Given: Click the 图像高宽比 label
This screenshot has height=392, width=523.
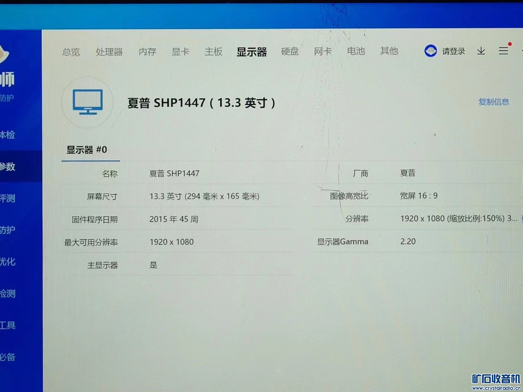Looking at the screenshot, I should 349,196.
